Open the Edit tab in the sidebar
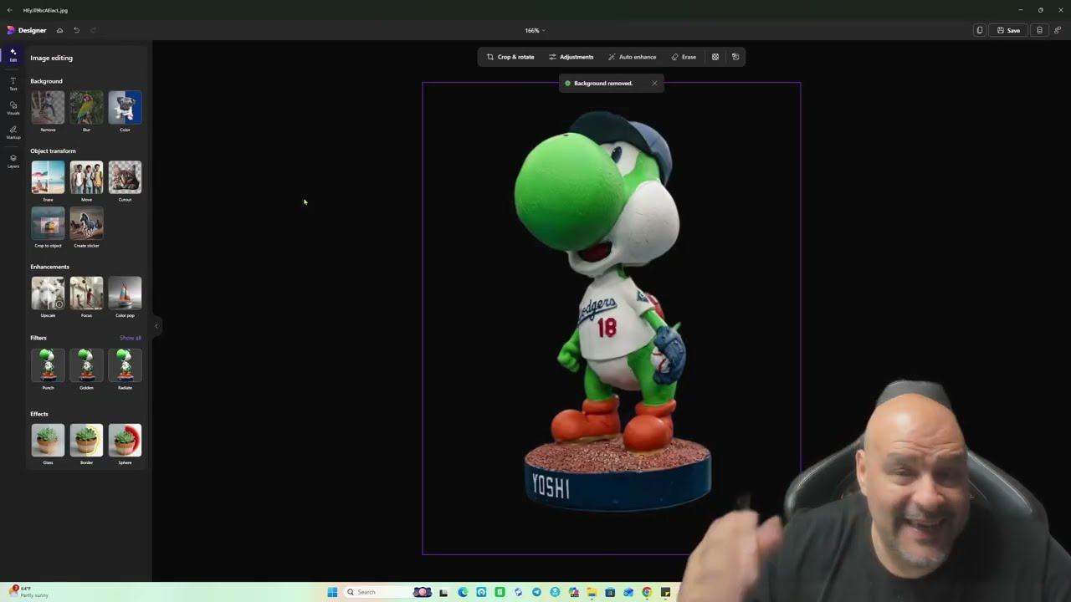Image resolution: width=1071 pixels, height=602 pixels. 13,55
